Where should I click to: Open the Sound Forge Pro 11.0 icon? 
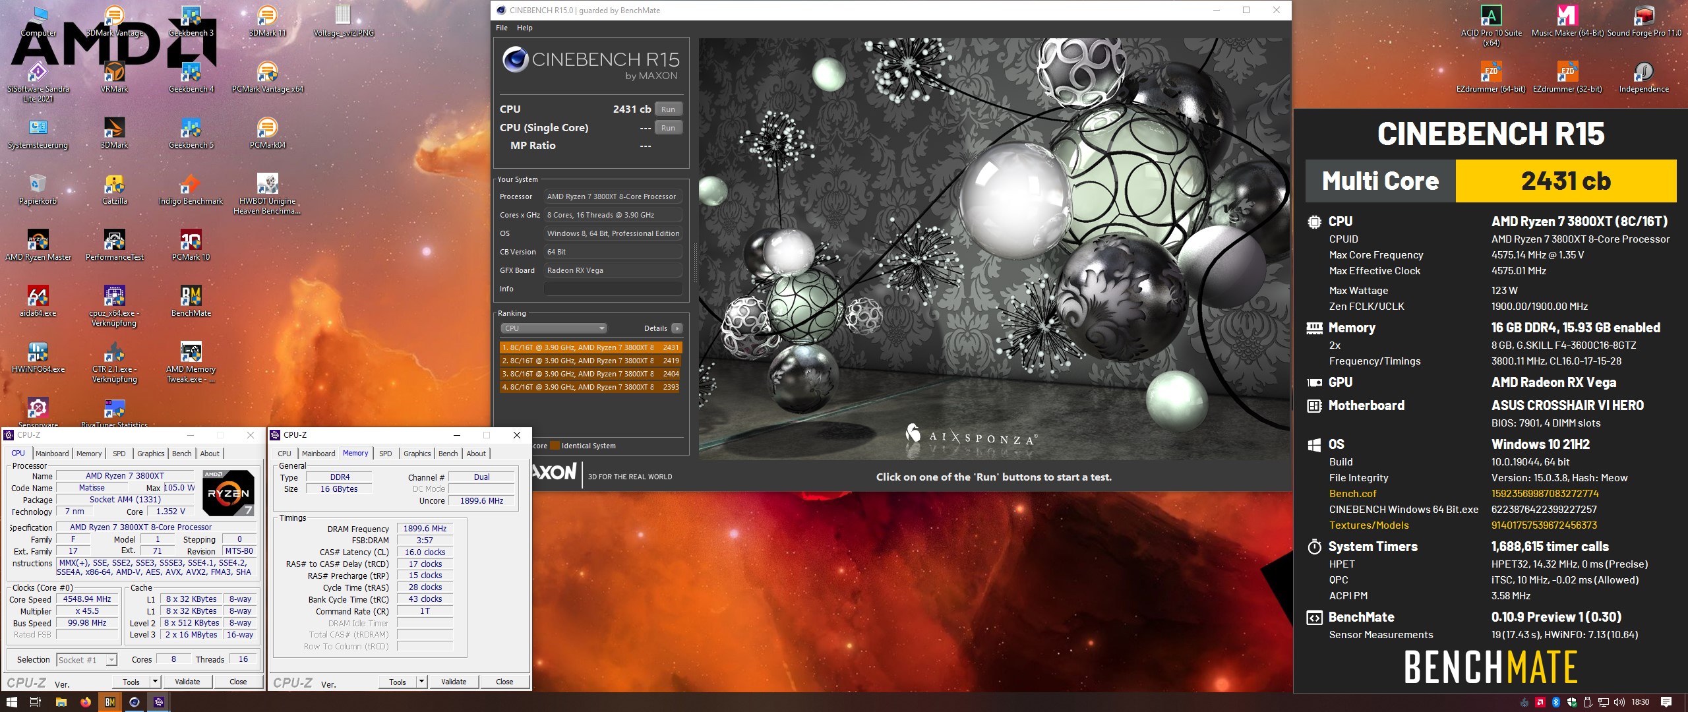pyautogui.click(x=1644, y=20)
